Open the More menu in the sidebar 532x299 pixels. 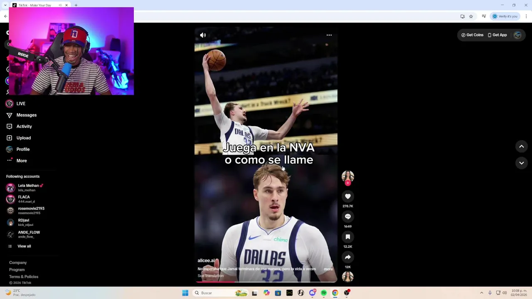click(17, 161)
